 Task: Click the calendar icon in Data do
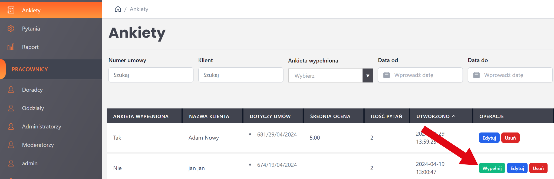tap(476, 75)
